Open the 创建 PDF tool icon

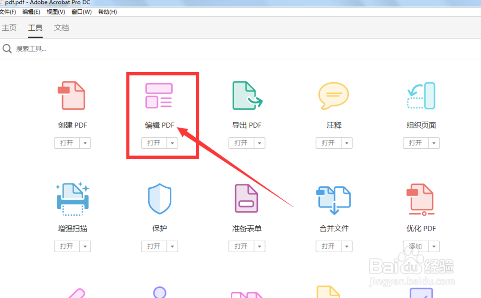pos(72,96)
